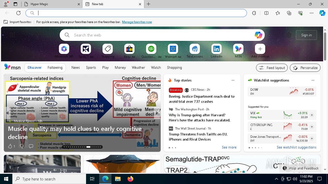328x184 pixels.
Task: Open the Sports category
Action: [x=91, y=67]
